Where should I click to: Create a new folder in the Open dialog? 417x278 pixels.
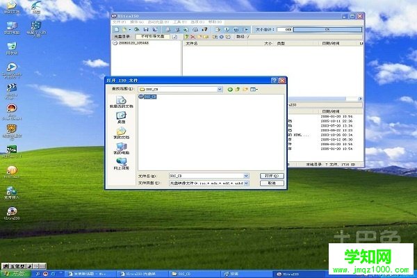coord(245,90)
